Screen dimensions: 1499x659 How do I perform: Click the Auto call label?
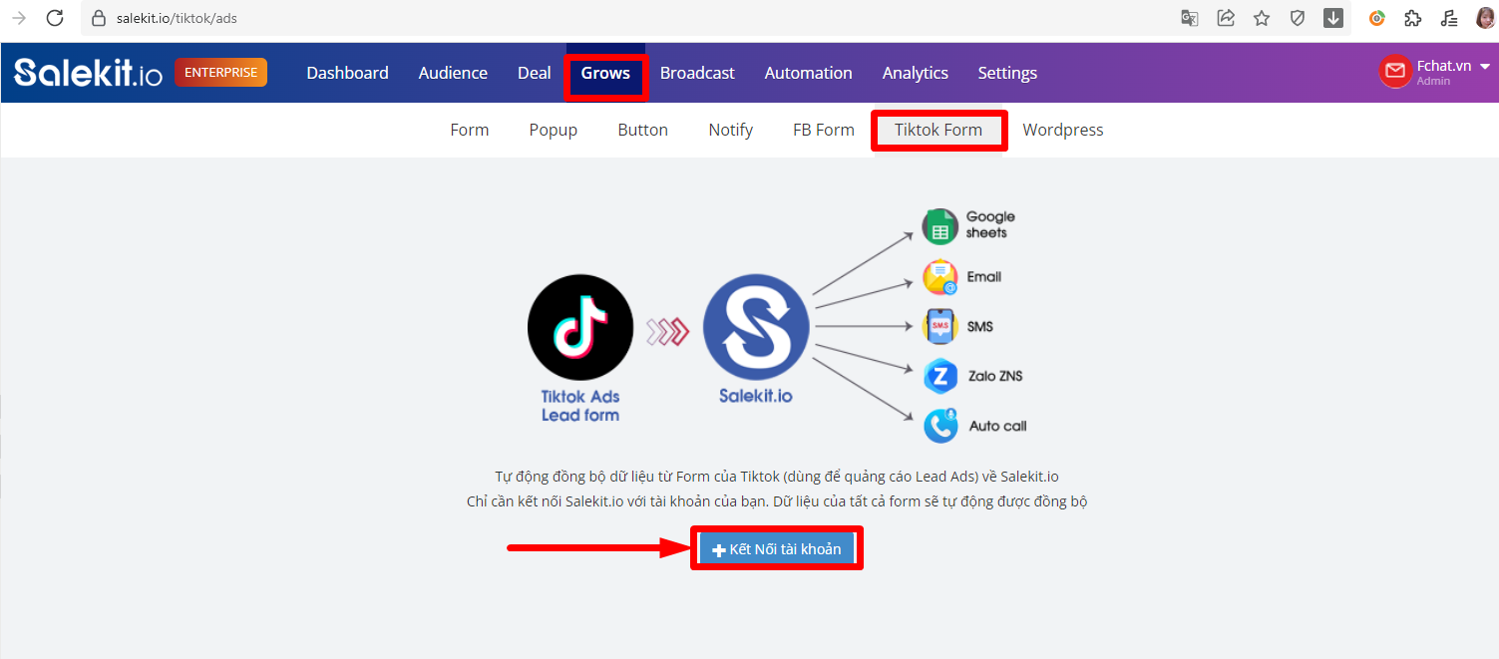pos(998,426)
